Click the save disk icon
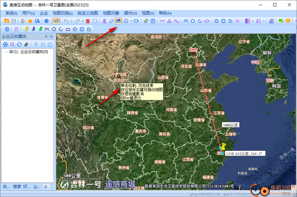This screenshot has height=197, width=297. [x=14, y=21]
